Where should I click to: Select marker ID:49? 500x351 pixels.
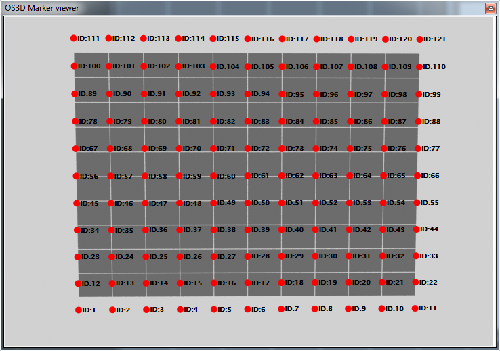click(x=213, y=203)
